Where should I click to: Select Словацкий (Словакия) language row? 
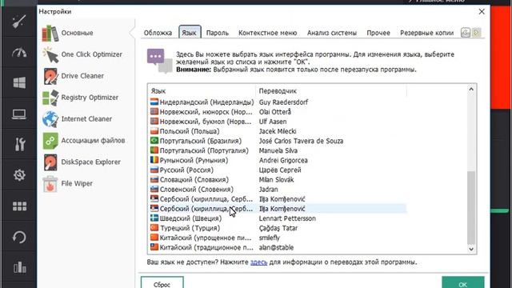tap(278, 179)
